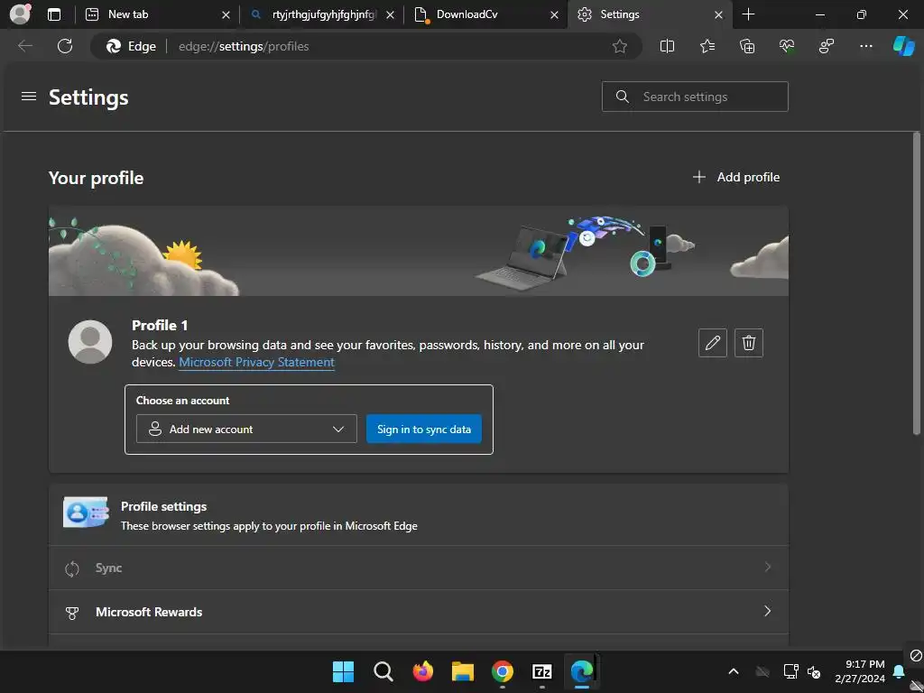Open the tab actions menu icon
This screenshot has width=924, height=693.
[54, 14]
